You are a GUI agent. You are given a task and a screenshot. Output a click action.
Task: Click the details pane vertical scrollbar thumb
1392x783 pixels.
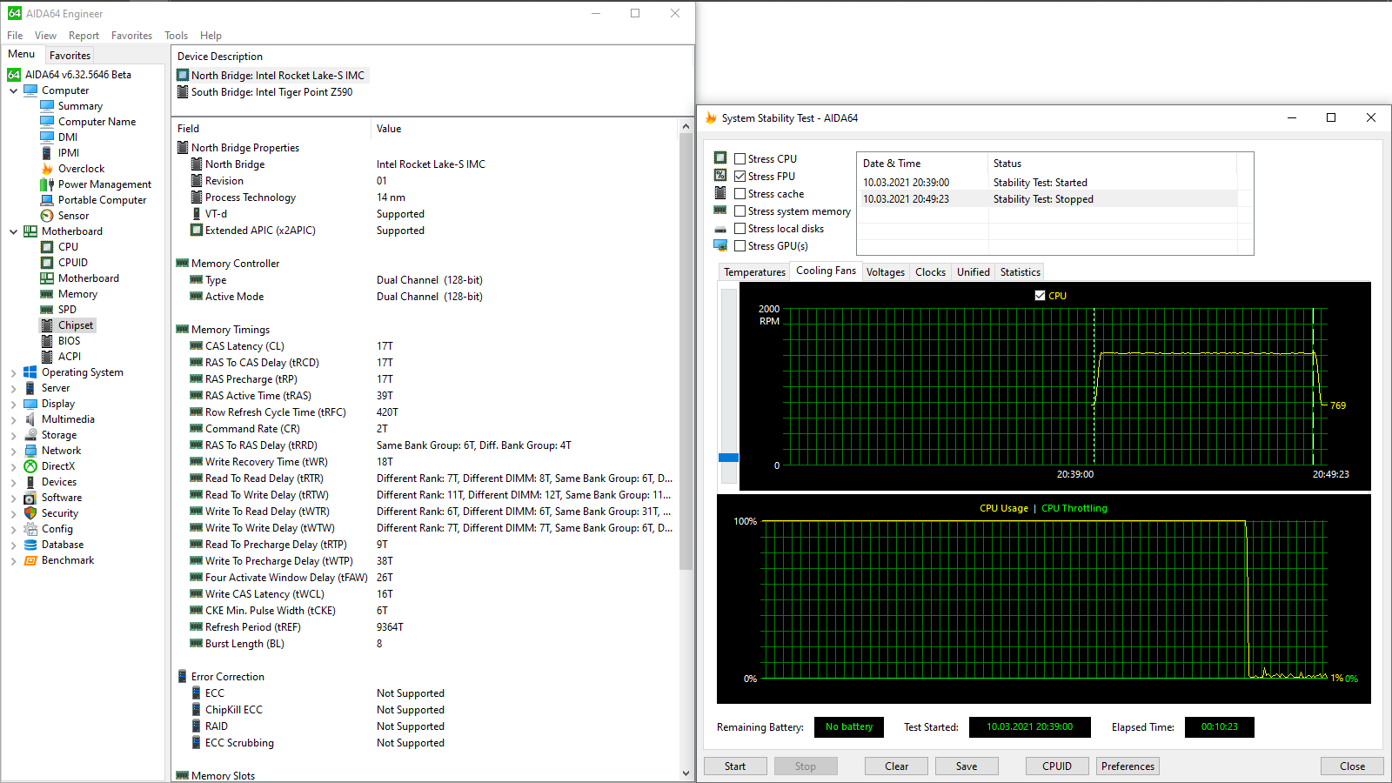686,352
